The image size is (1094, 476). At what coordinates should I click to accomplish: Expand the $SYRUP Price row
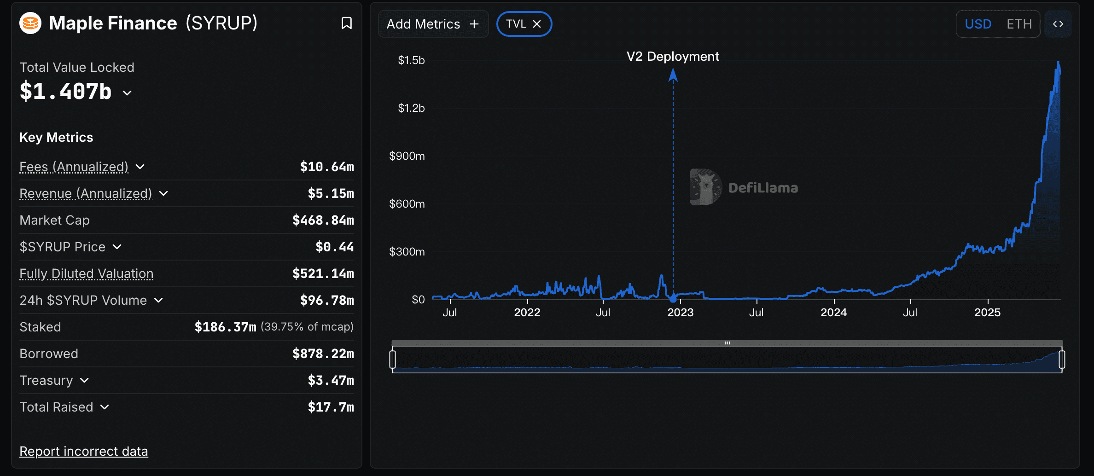coord(117,247)
